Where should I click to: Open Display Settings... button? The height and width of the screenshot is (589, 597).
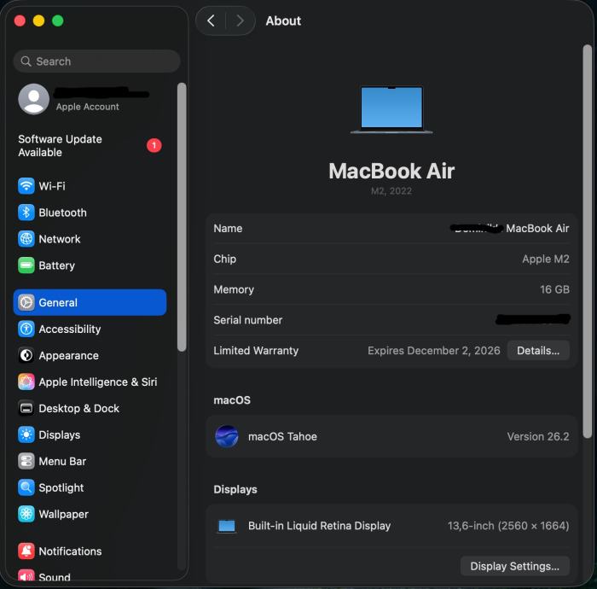point(515,566)
